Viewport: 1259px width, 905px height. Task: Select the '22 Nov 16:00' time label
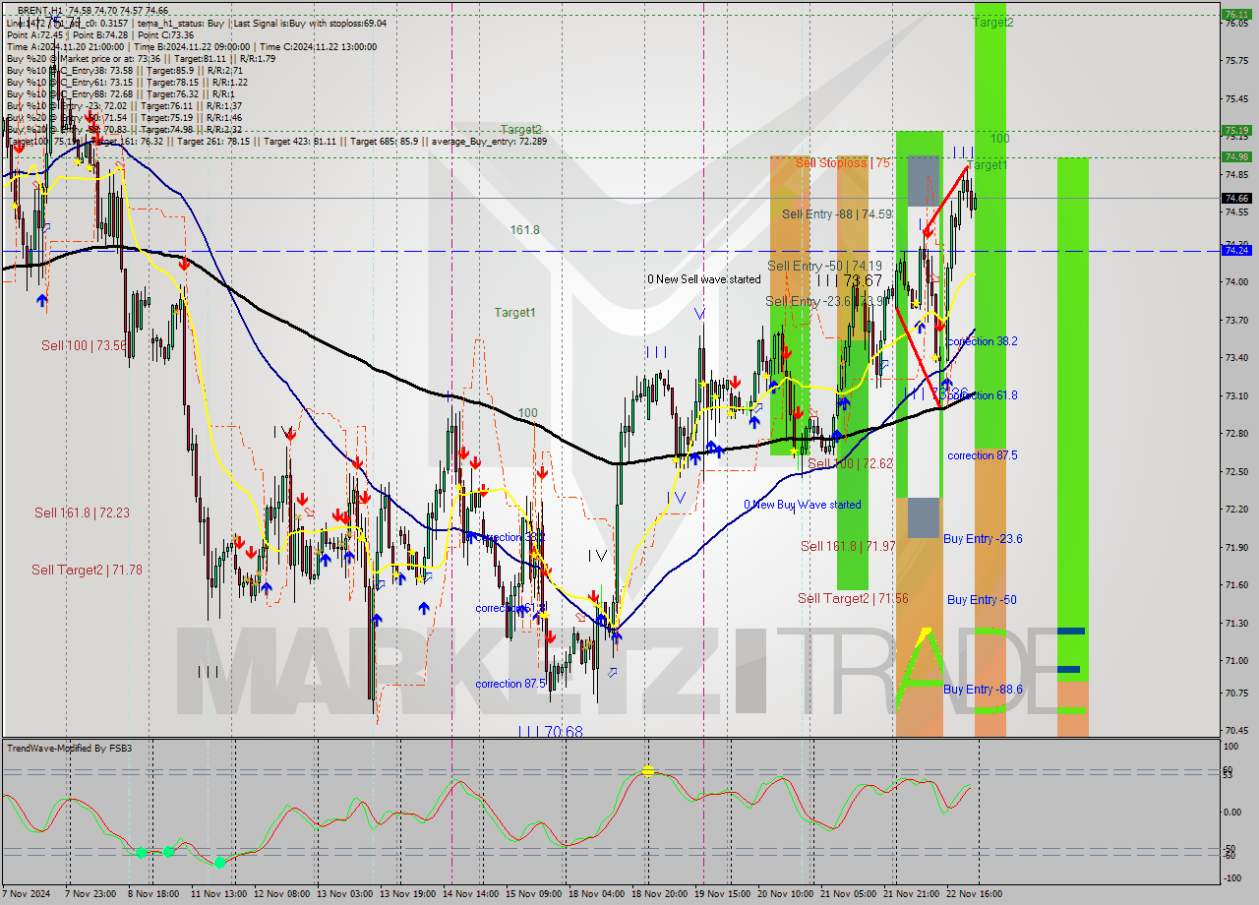pos(974,894)
